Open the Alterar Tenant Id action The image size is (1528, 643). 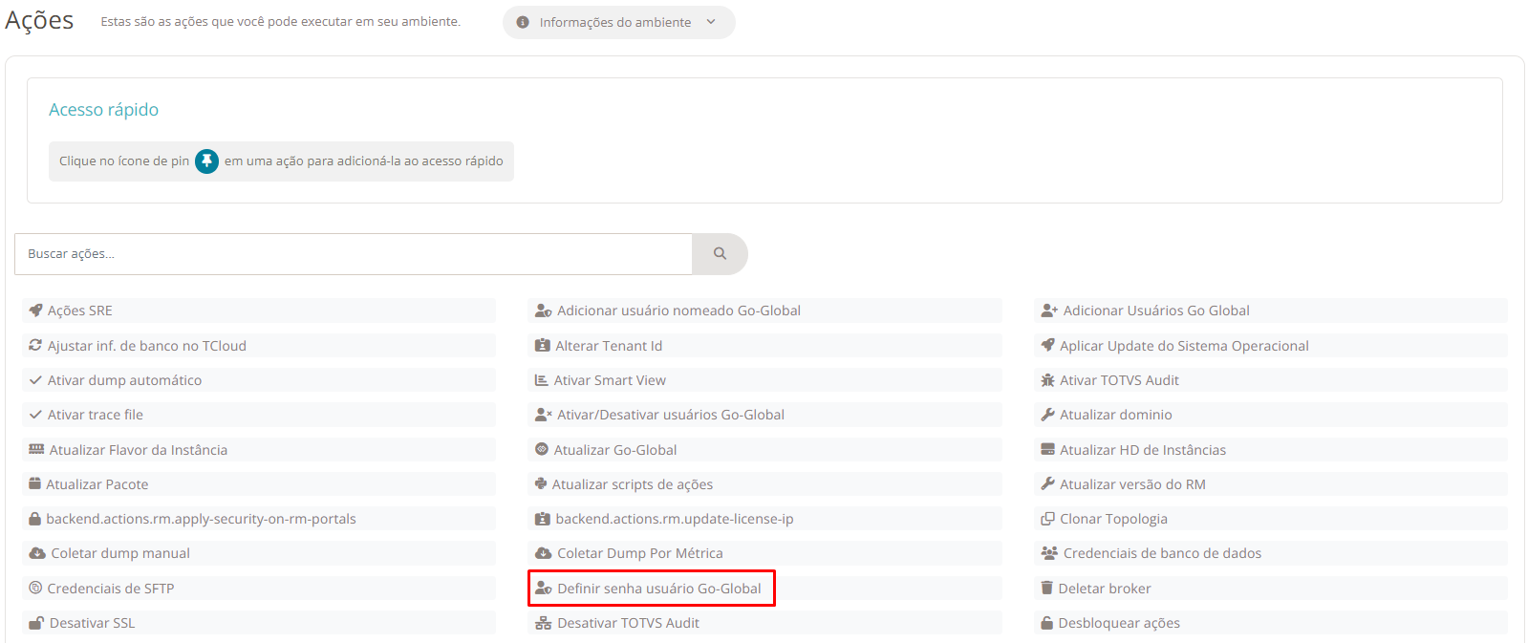click(x=764, y=345)
